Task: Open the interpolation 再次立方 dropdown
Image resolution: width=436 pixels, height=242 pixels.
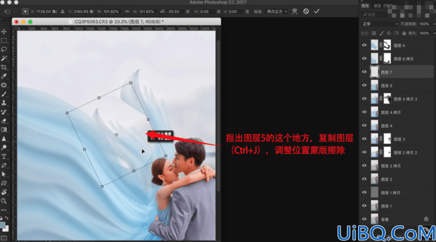Action: tap(276, 11)
